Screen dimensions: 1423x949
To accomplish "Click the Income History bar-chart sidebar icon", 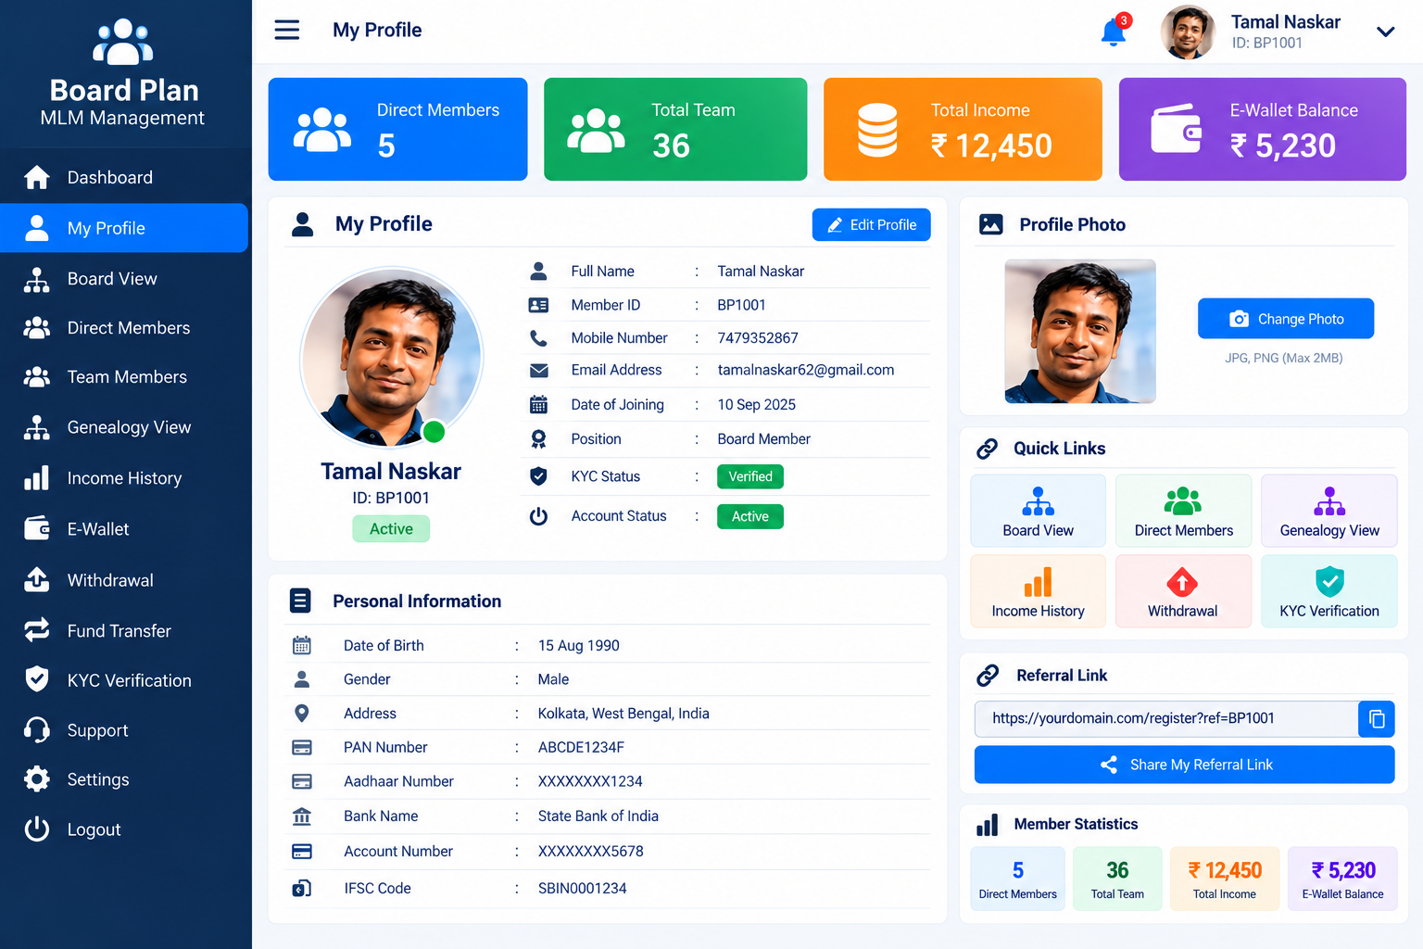I will [37, 478].
